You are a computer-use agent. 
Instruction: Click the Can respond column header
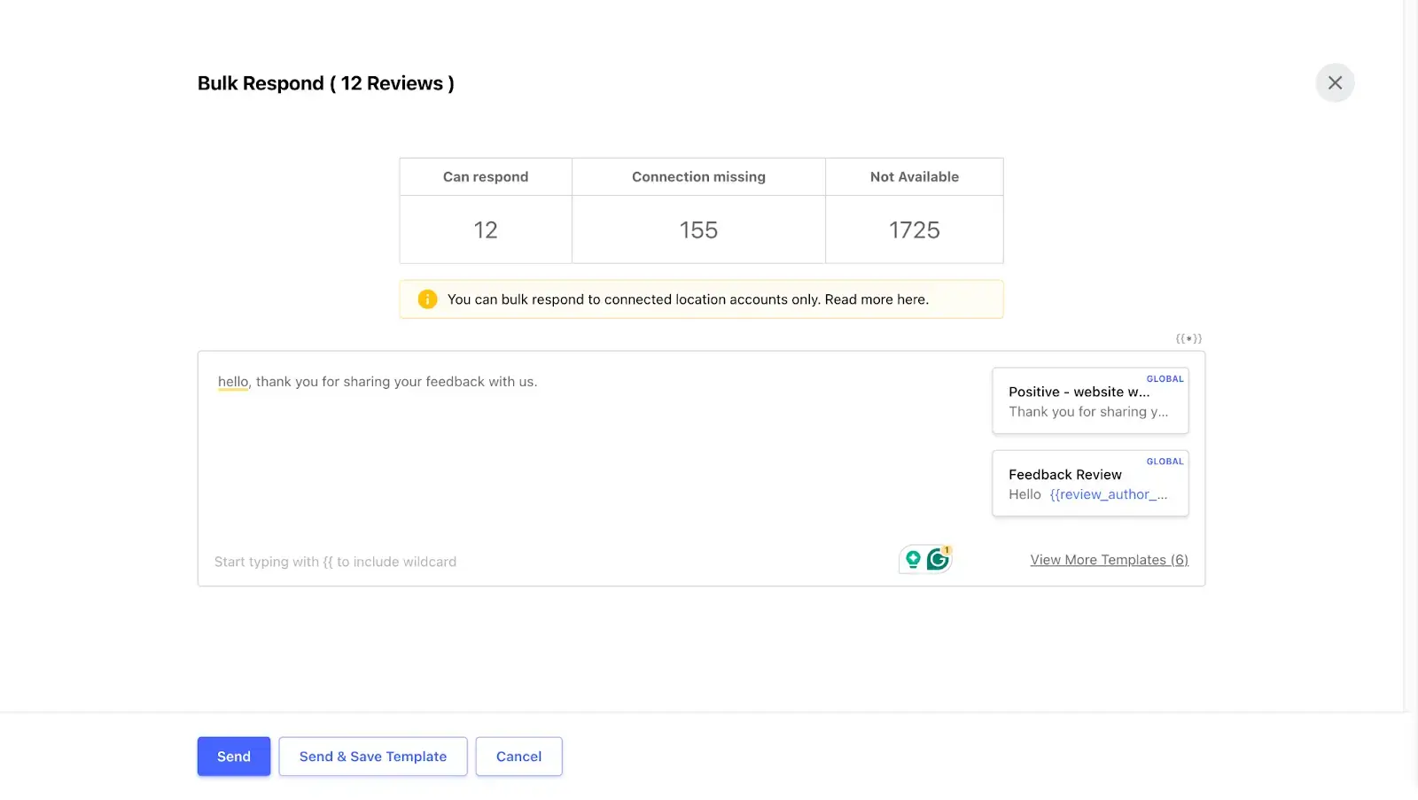point(486,177)
